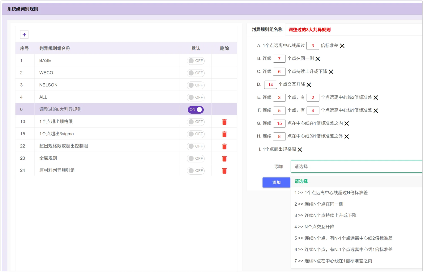Open the 请选择 rule dropdown field
The image size is (423, 272).
pos(356,166)
